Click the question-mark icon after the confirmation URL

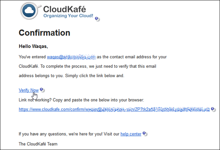coord(213,109)
